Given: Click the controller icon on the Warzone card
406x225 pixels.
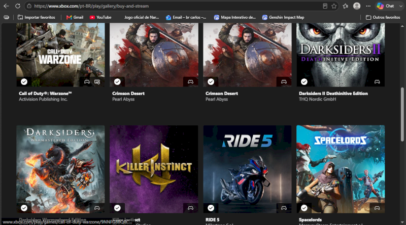Looking at the screenshot, I should coord(87,82).
